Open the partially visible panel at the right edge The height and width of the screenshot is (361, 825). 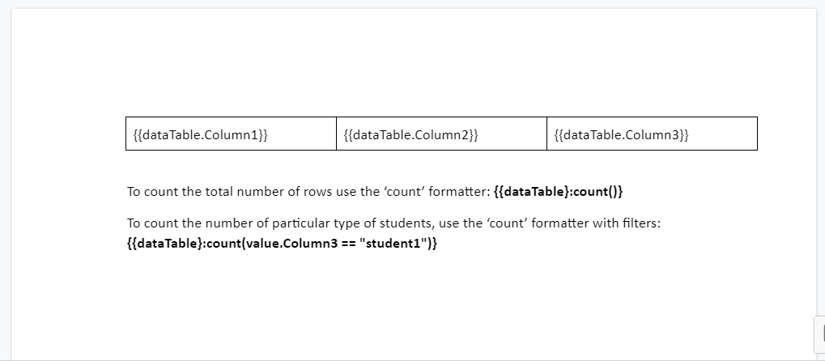(x=819, y=333)
